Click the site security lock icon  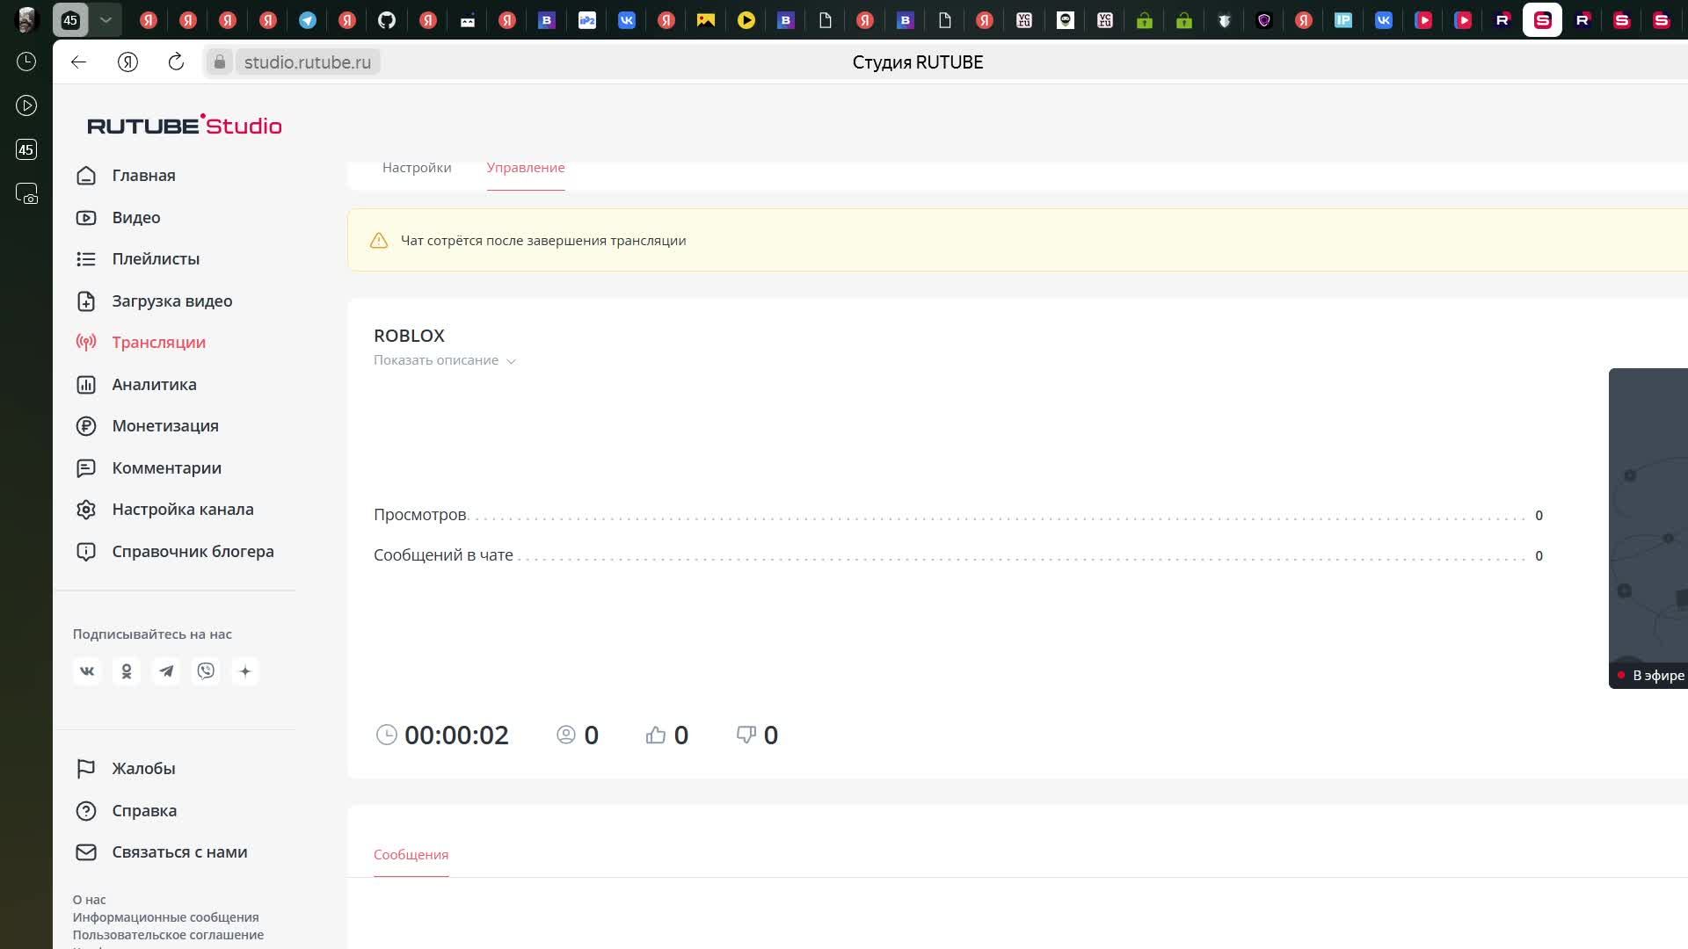click(x=220, y=62)
